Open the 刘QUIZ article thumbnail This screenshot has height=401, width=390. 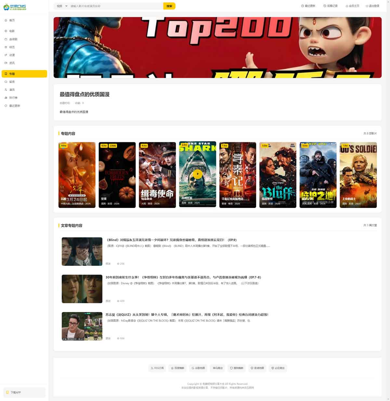click(x=82, y=326)
